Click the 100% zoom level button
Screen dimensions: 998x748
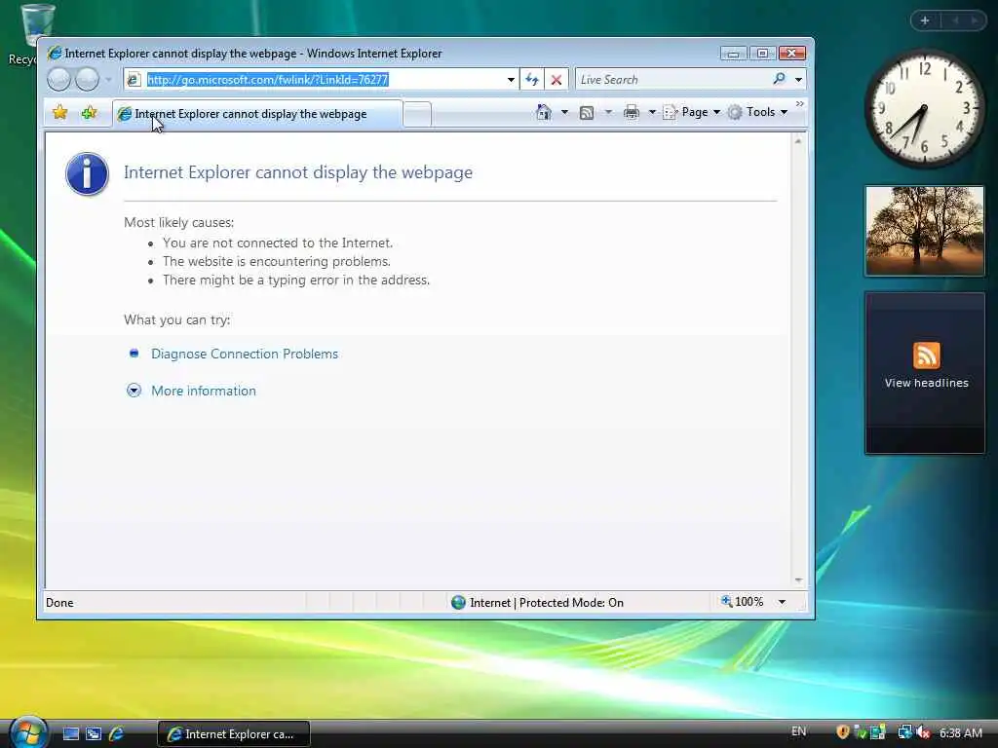tap(742, 602)
